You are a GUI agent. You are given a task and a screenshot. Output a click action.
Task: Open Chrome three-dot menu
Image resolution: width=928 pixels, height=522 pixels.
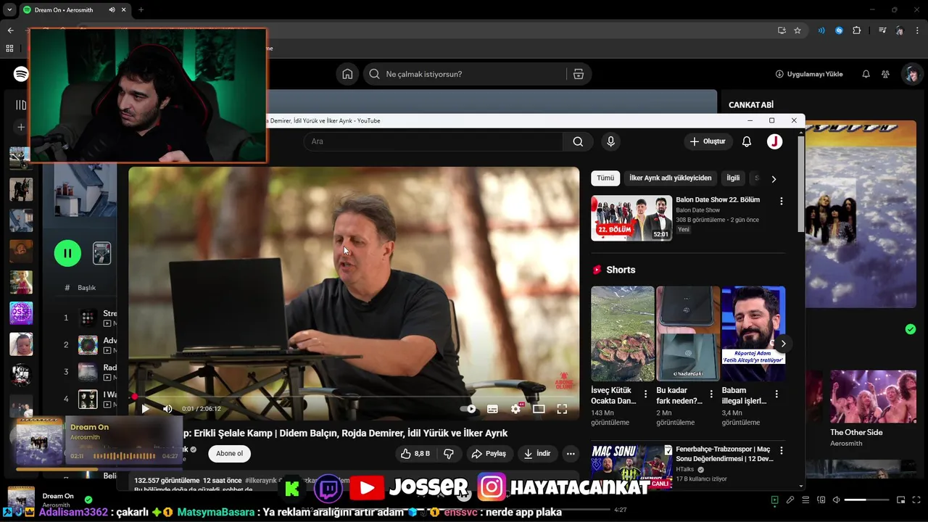(918, 30)
